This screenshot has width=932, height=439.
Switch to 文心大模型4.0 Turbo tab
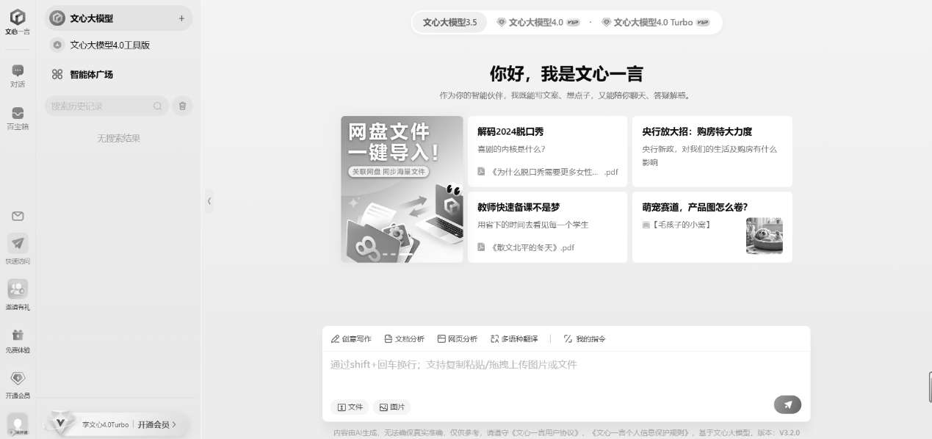coord(655,23)
